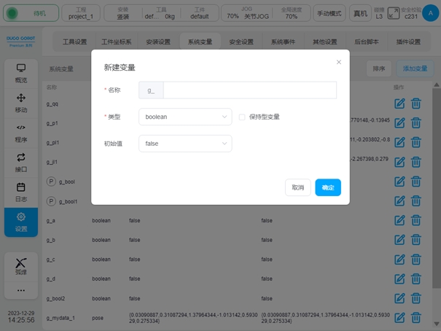Open the 程序 program sidebar icon
Screen dimensions: 441x331
tap(21, 133)
